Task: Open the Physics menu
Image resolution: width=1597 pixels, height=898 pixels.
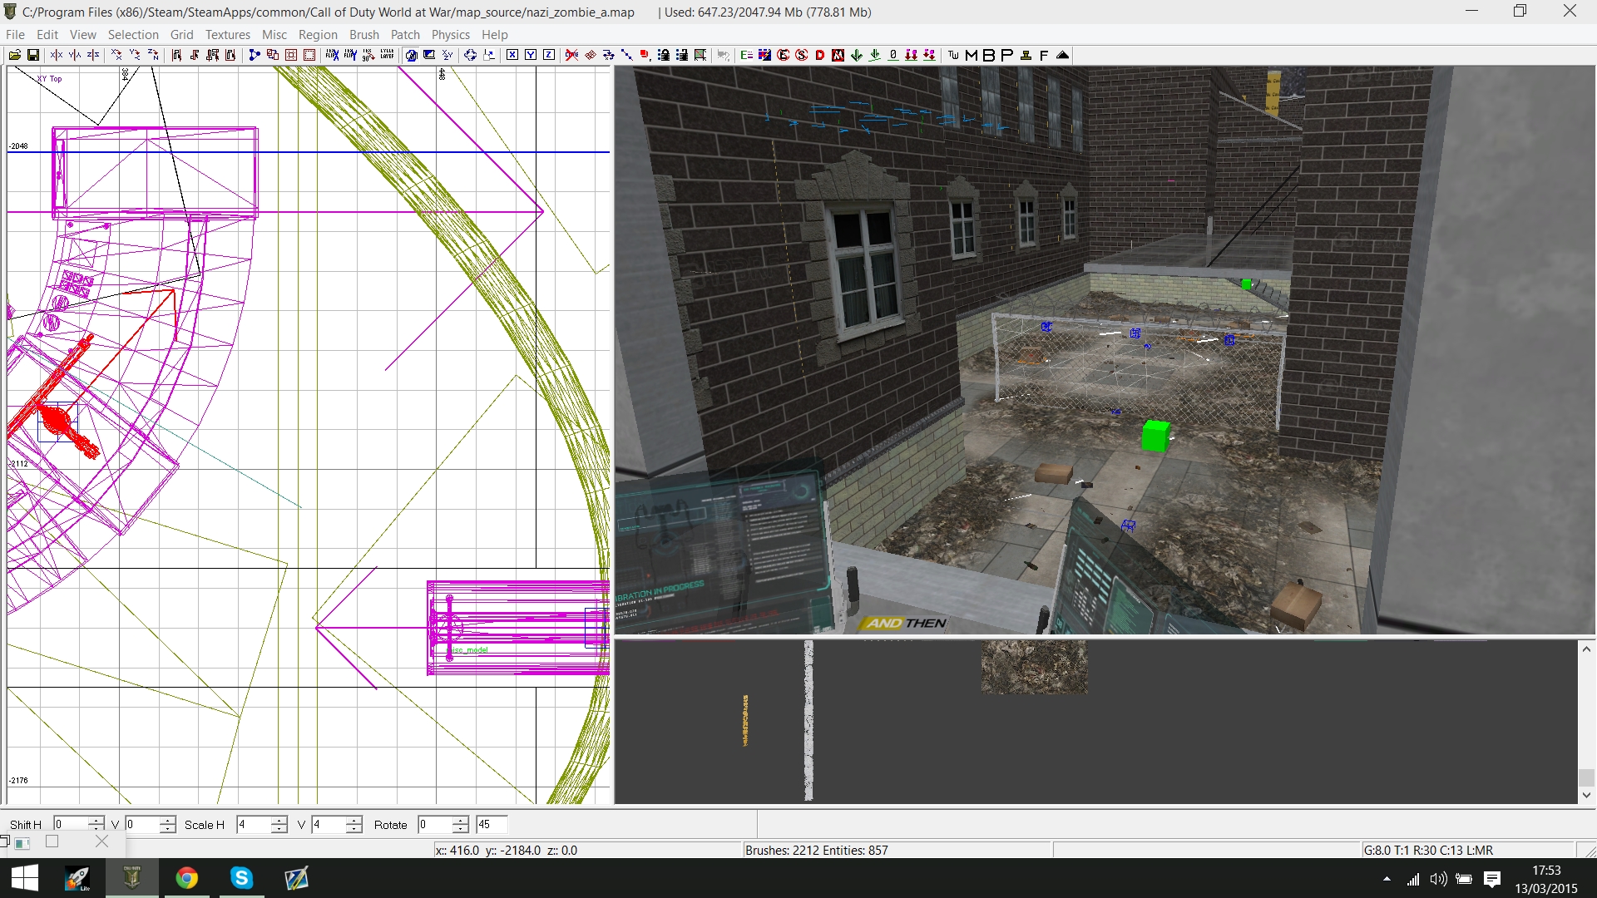Action: [451, 35]
